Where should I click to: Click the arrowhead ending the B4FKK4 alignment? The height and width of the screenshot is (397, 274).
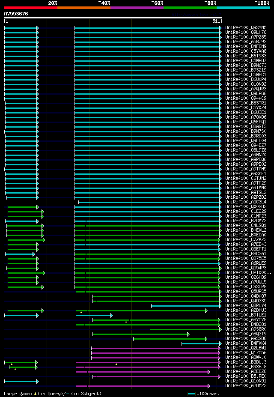coord(220,343)
